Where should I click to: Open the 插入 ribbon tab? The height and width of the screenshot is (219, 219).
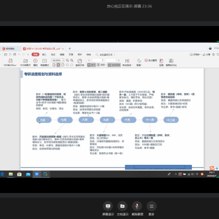(x=44, y=55)
